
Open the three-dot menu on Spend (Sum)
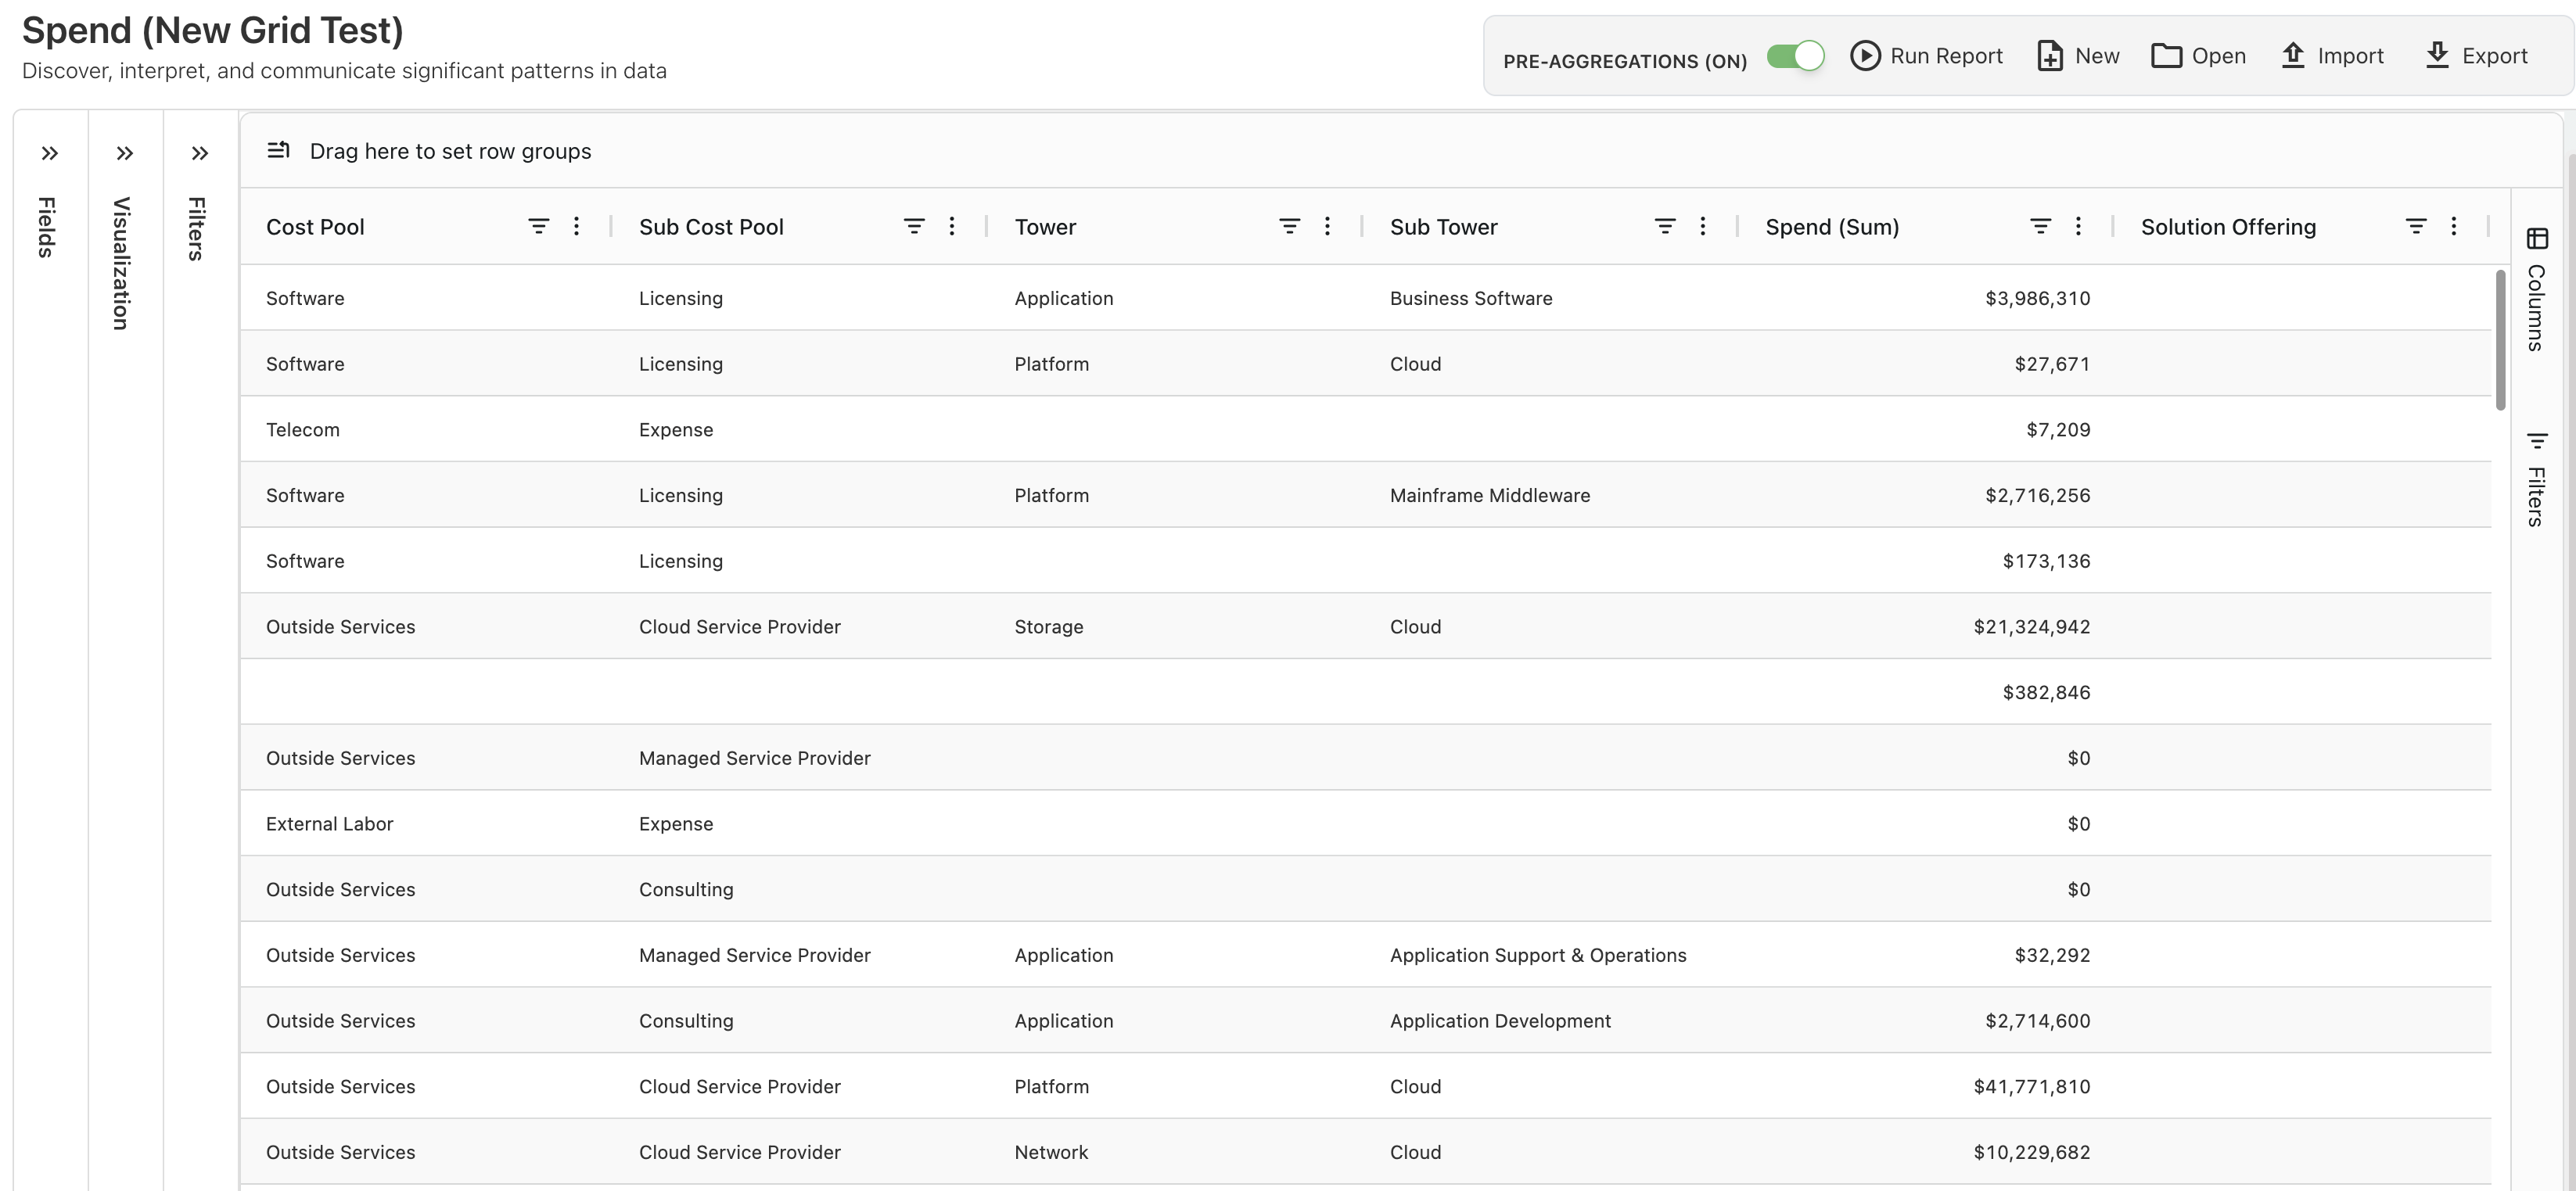click(x=2078, y=226)
